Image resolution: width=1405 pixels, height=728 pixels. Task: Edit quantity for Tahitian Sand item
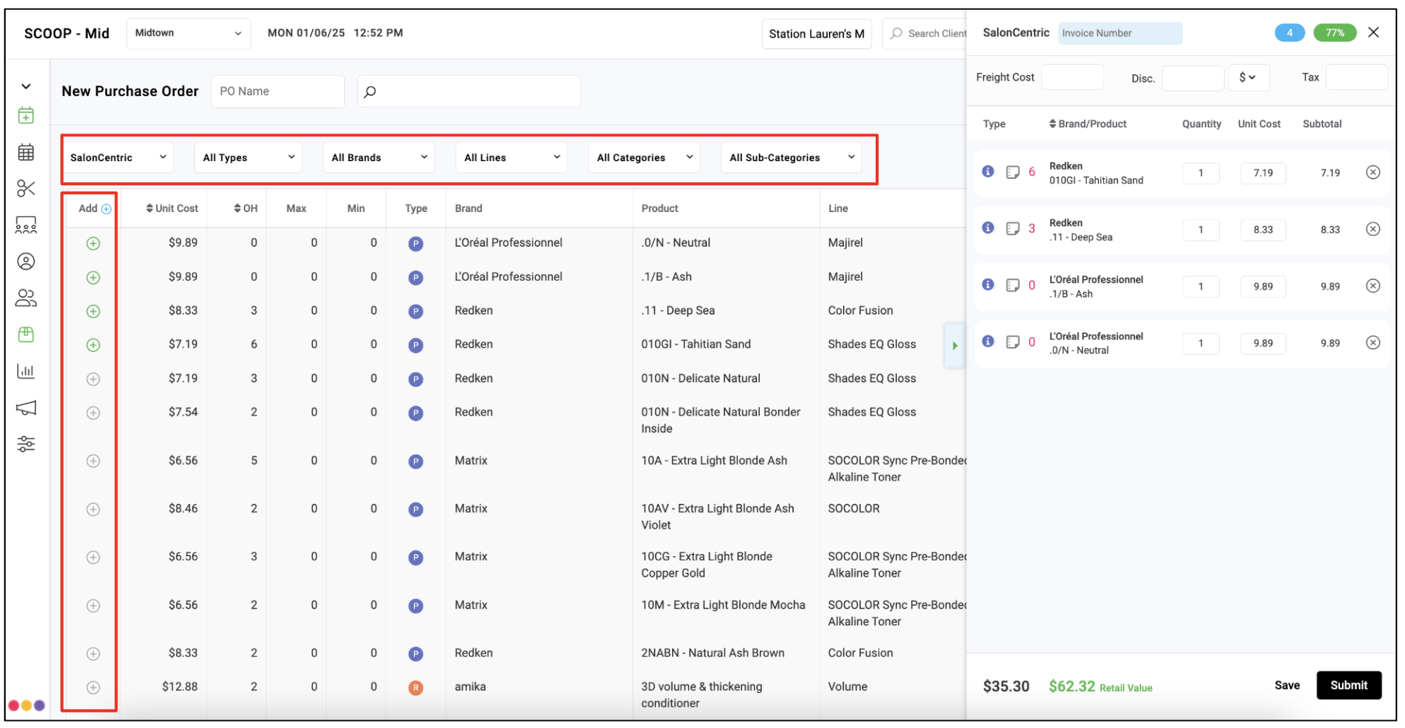coord(1201,173)
